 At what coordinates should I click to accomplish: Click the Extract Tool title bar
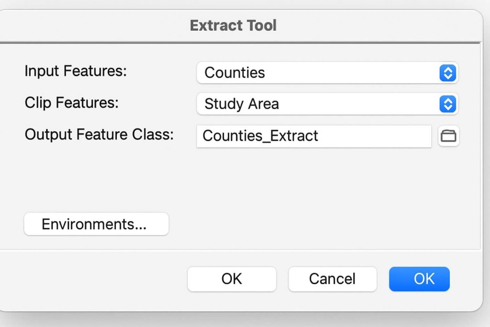[x=233, y=25]
